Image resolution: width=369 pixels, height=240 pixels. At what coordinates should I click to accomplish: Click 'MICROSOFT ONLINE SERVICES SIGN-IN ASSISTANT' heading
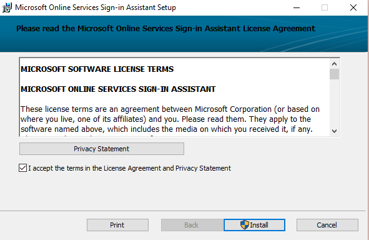118,89
